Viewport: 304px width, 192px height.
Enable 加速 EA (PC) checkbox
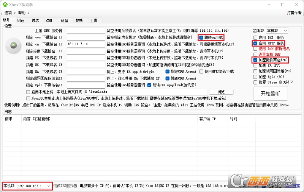tap(255, 66)
